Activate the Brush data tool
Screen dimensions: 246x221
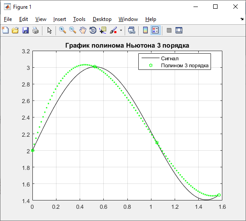(113, 30)
